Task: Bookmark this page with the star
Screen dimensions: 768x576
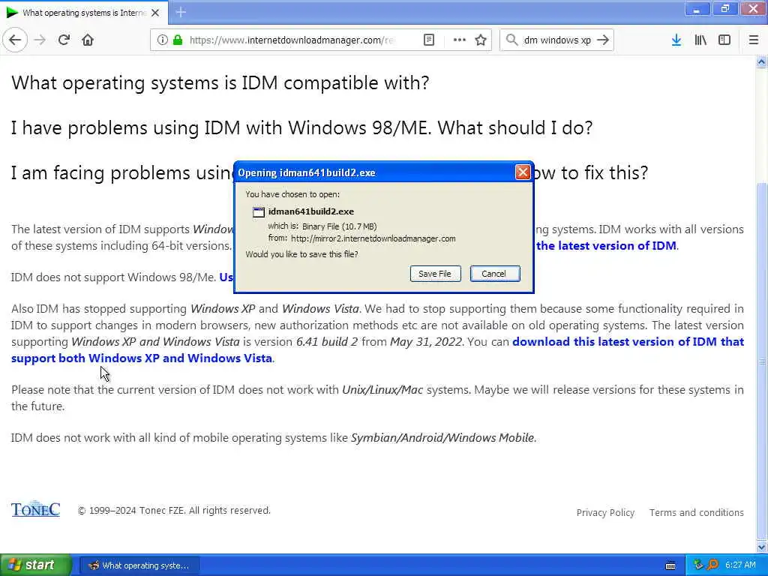Action: coord(481,40)
